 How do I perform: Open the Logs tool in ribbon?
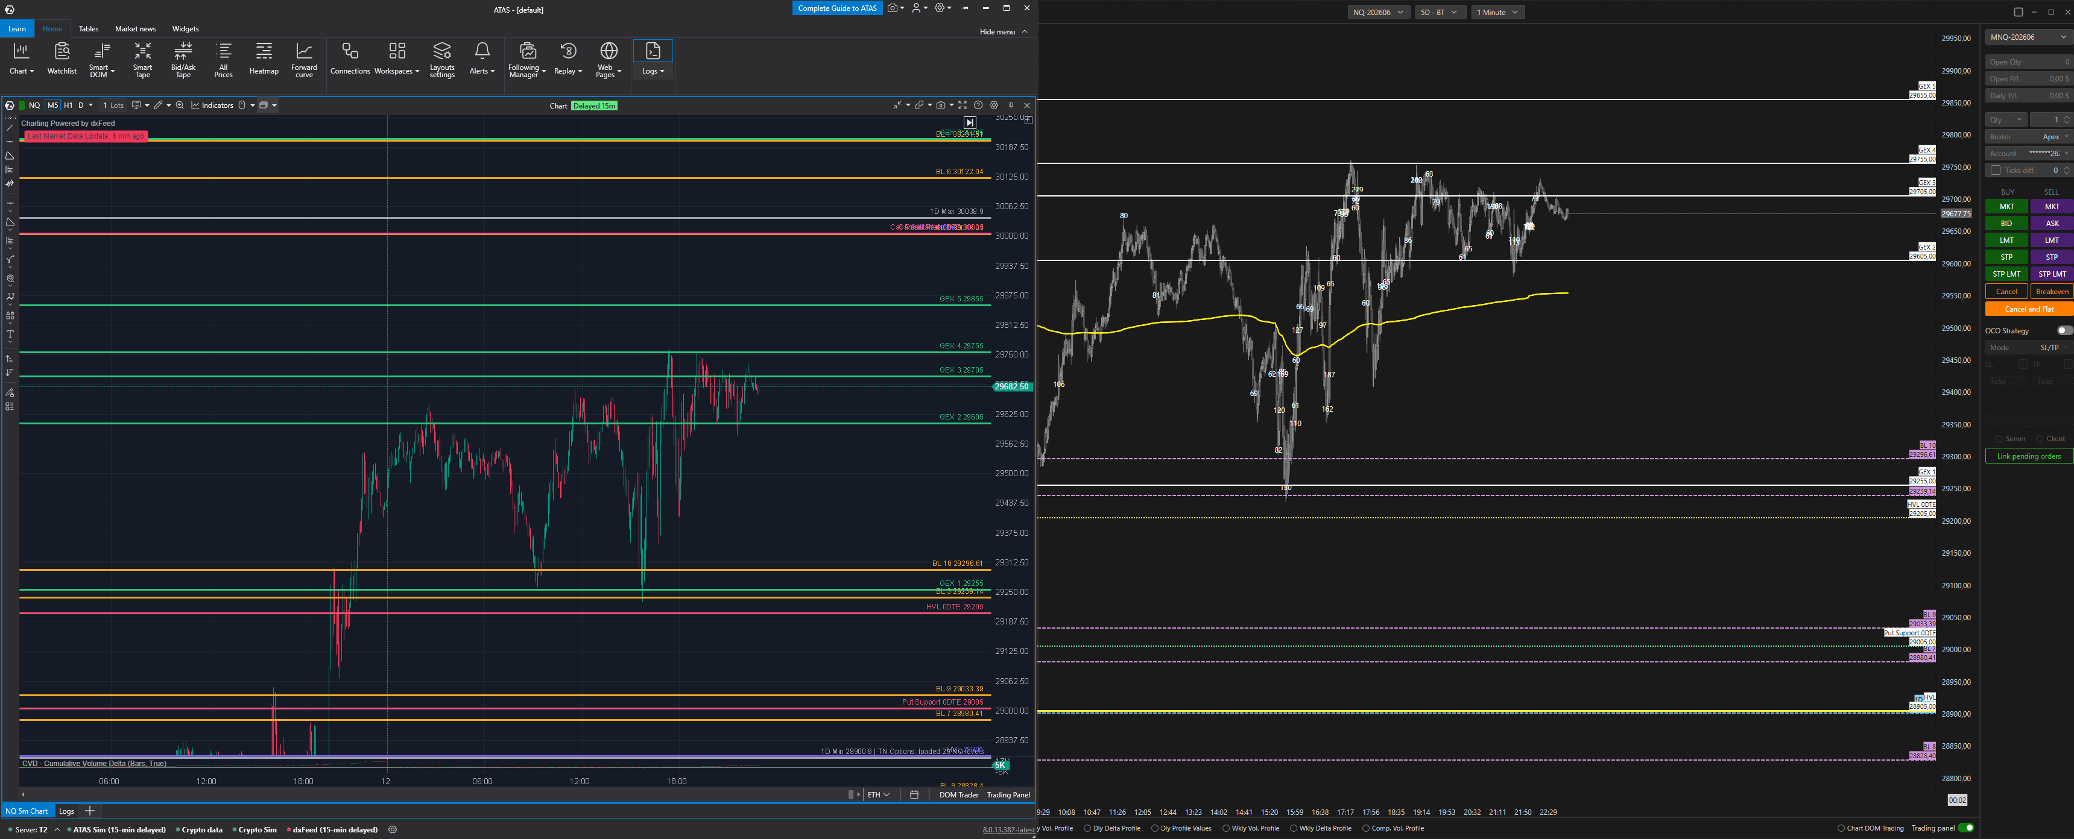[653, 58]
